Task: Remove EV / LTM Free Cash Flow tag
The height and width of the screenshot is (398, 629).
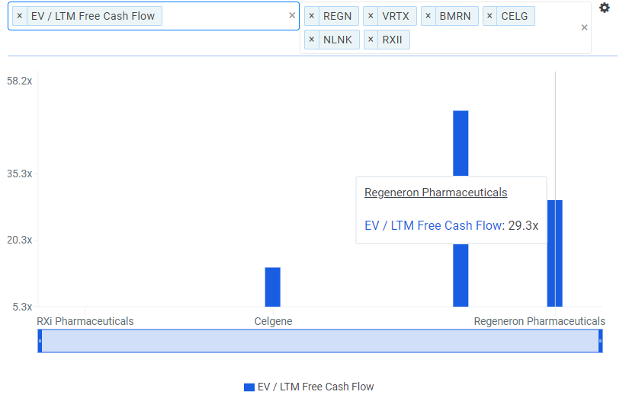Action: (20, 16)
